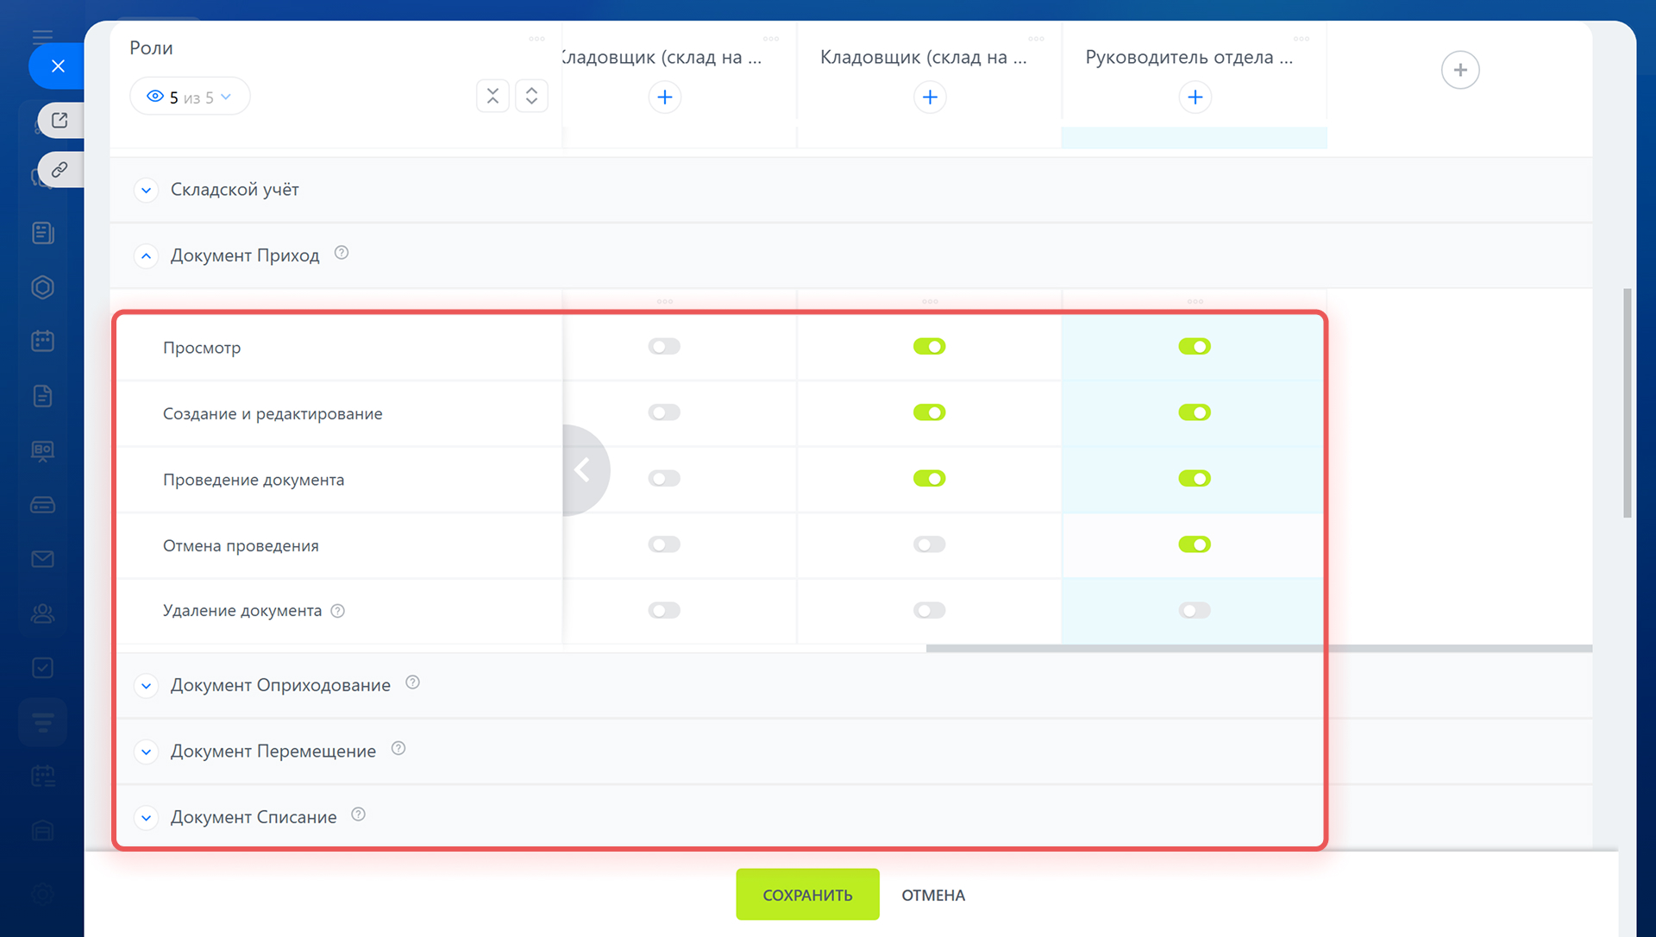The width and height of the screenshot is (1656, 937).
Task: Enable Удаление документа for Руководитель отдела
Action: 1195,611
